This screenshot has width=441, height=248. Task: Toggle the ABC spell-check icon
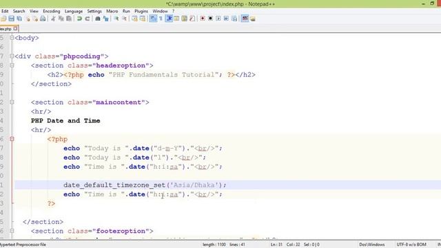click(x=245, y=19)
